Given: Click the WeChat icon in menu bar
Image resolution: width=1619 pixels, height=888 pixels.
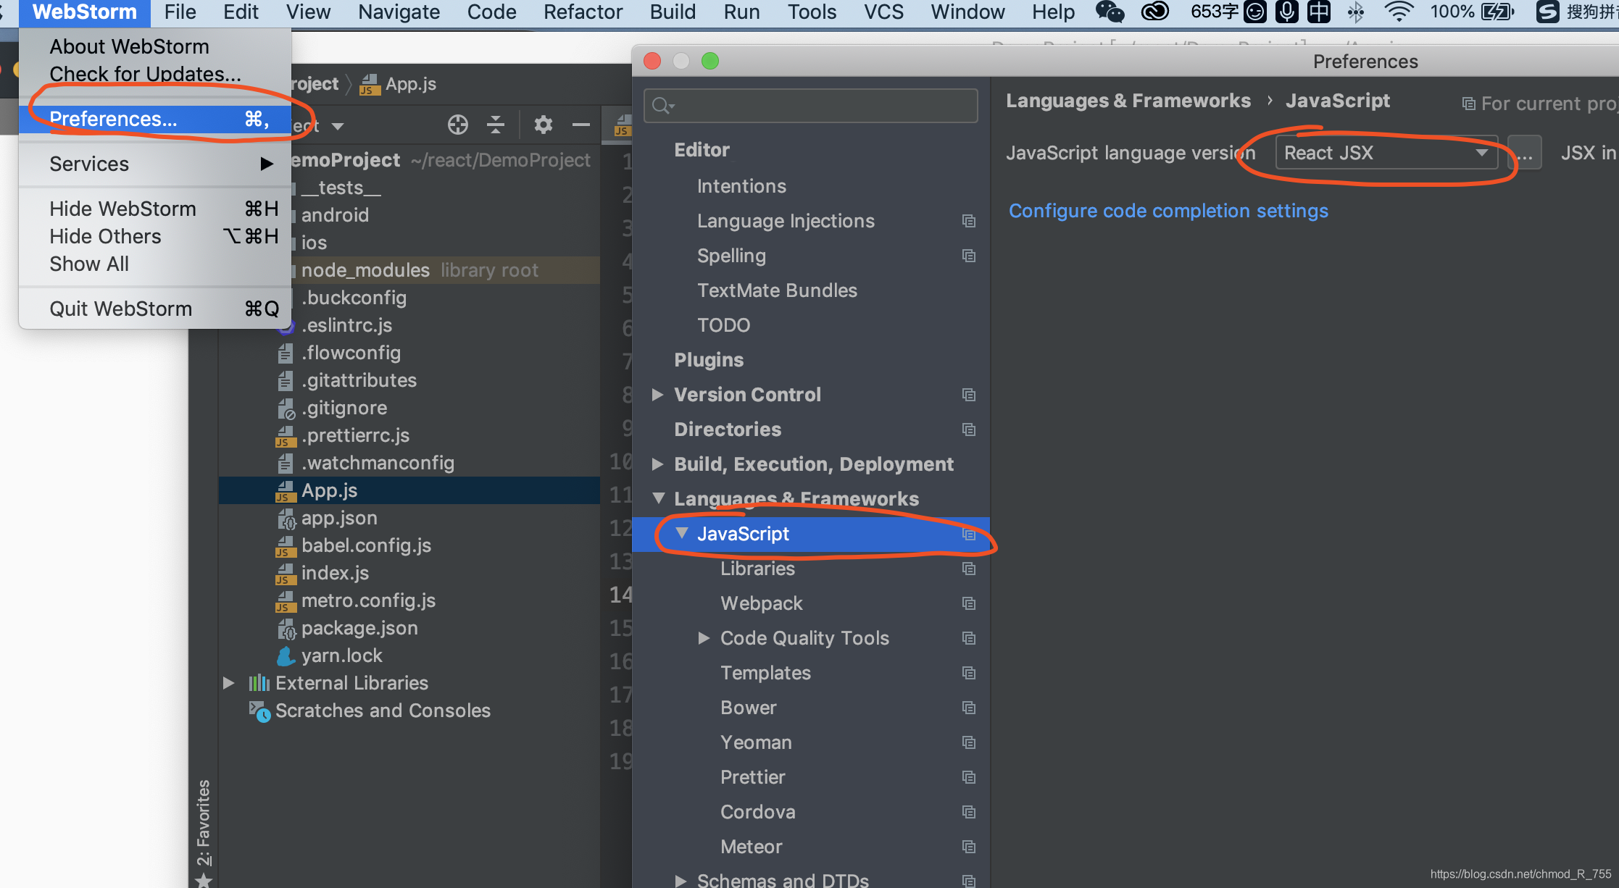Looking at the screenshot, I should (1109, 12).
